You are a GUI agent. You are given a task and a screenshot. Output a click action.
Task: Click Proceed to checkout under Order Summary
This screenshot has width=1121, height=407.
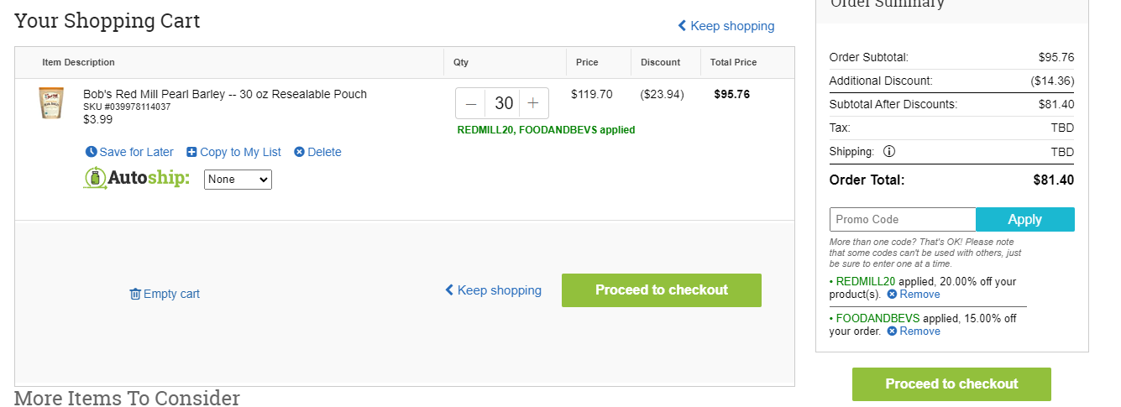(951, 384)
